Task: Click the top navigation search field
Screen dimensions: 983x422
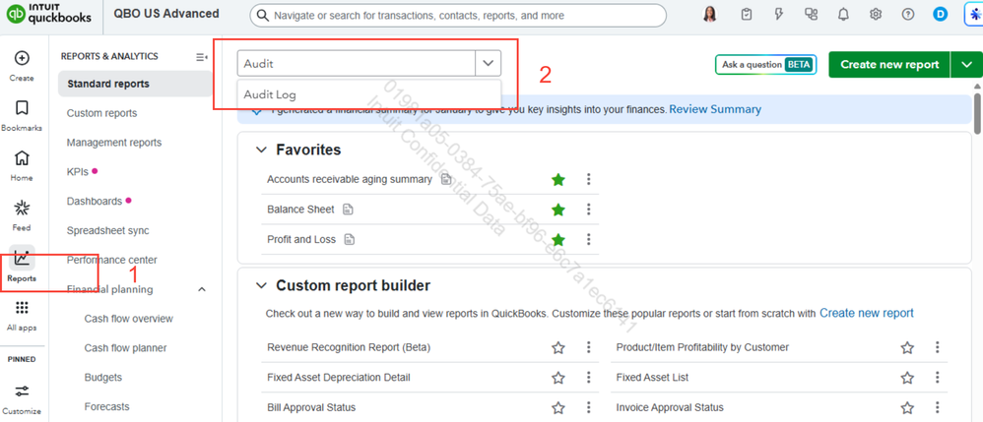Action: [x=458, y=15]
